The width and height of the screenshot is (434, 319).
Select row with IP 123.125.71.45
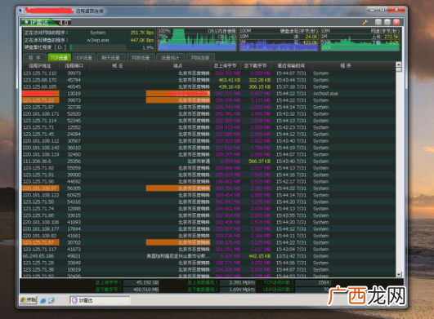[x=208, y=135]
